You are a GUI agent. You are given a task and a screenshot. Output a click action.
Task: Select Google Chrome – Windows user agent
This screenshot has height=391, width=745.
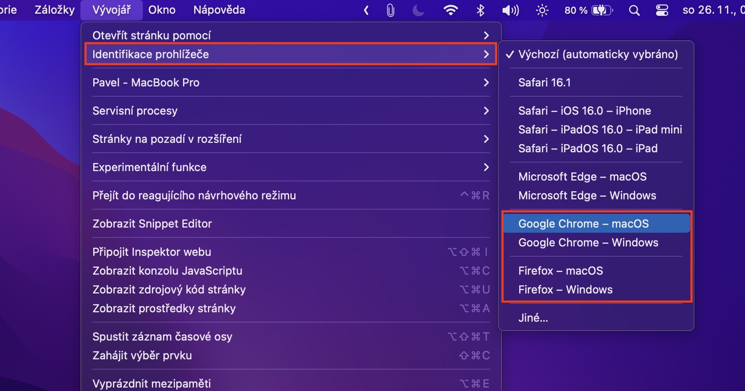tap(596, 243)
